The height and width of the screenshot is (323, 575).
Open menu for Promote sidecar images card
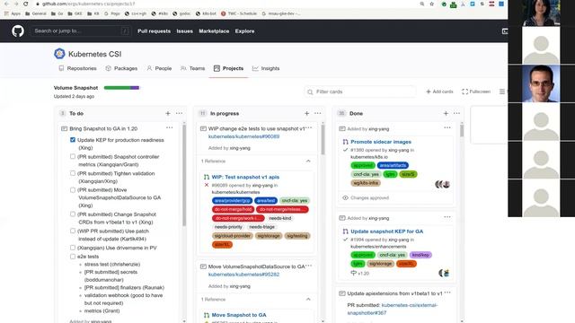point(447,127)
